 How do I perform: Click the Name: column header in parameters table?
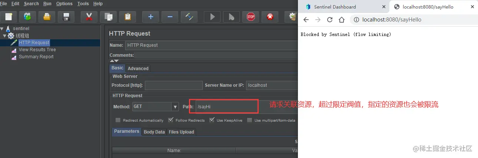pos(174,151)
